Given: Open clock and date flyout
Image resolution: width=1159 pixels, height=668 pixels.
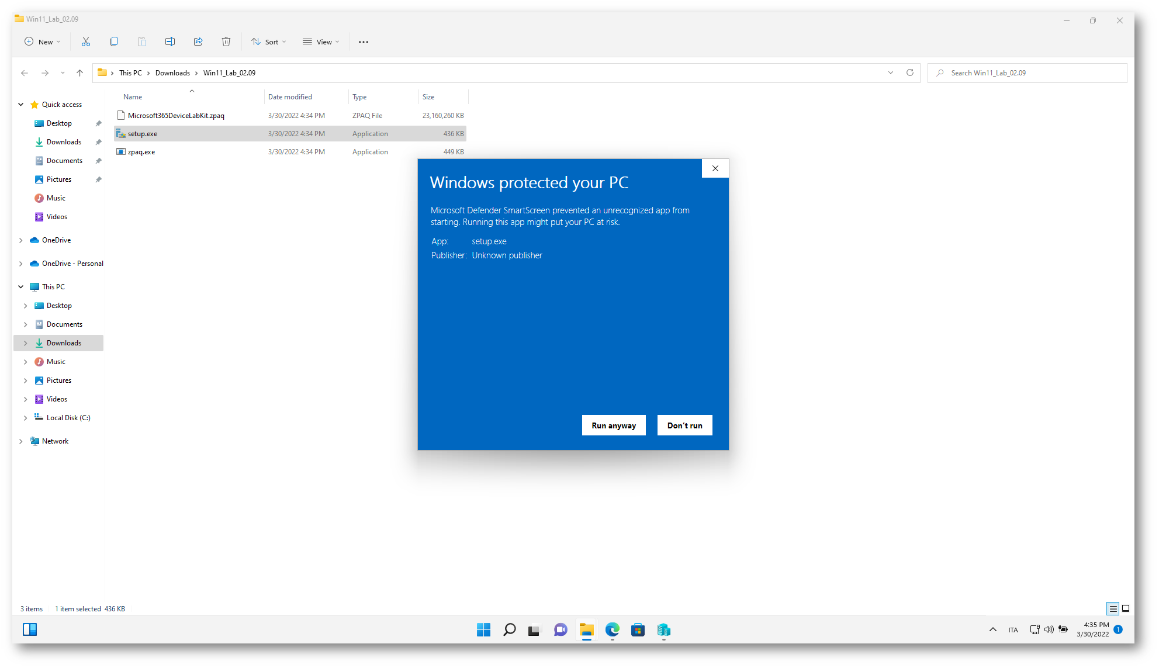Looking at the screenshot, I should [1092, 629].
